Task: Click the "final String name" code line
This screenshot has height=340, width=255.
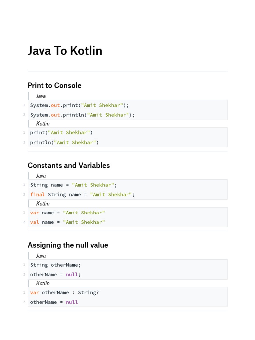Action: coord(82,195)
